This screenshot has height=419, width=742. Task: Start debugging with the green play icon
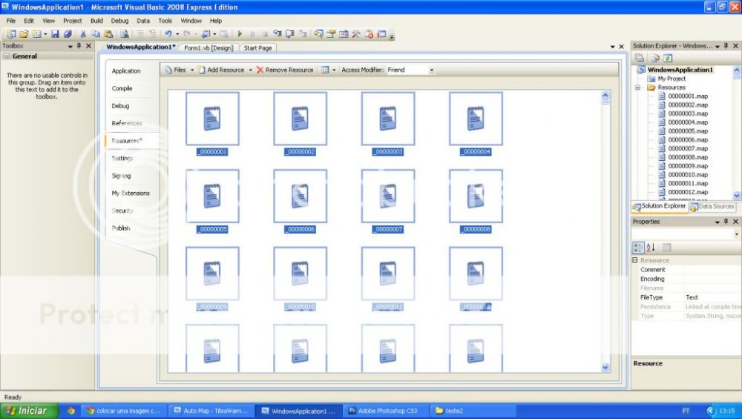(x=240, y=34)
